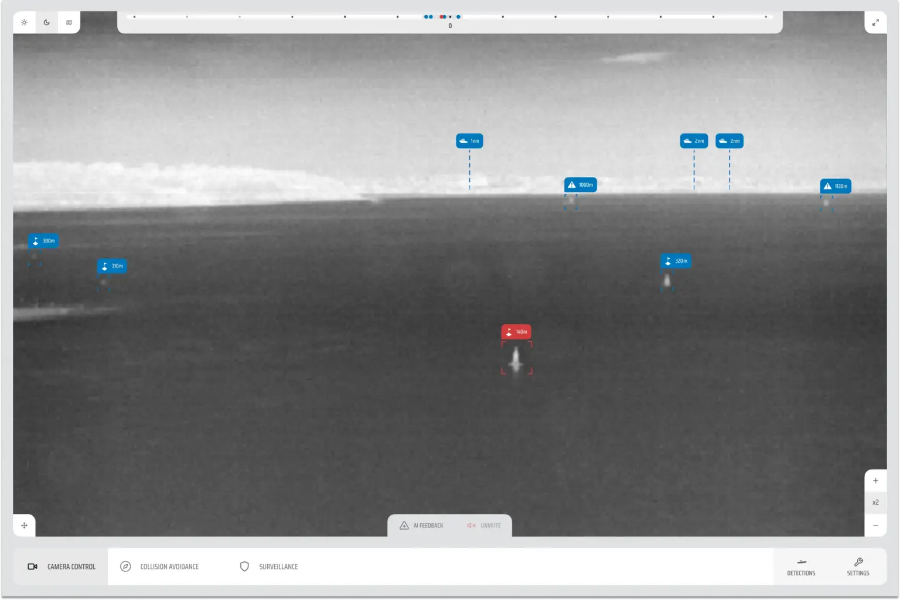Open the Surveillance tab
Image resolution: width=900 pixels, height=600 pixels.
[269, 567]
